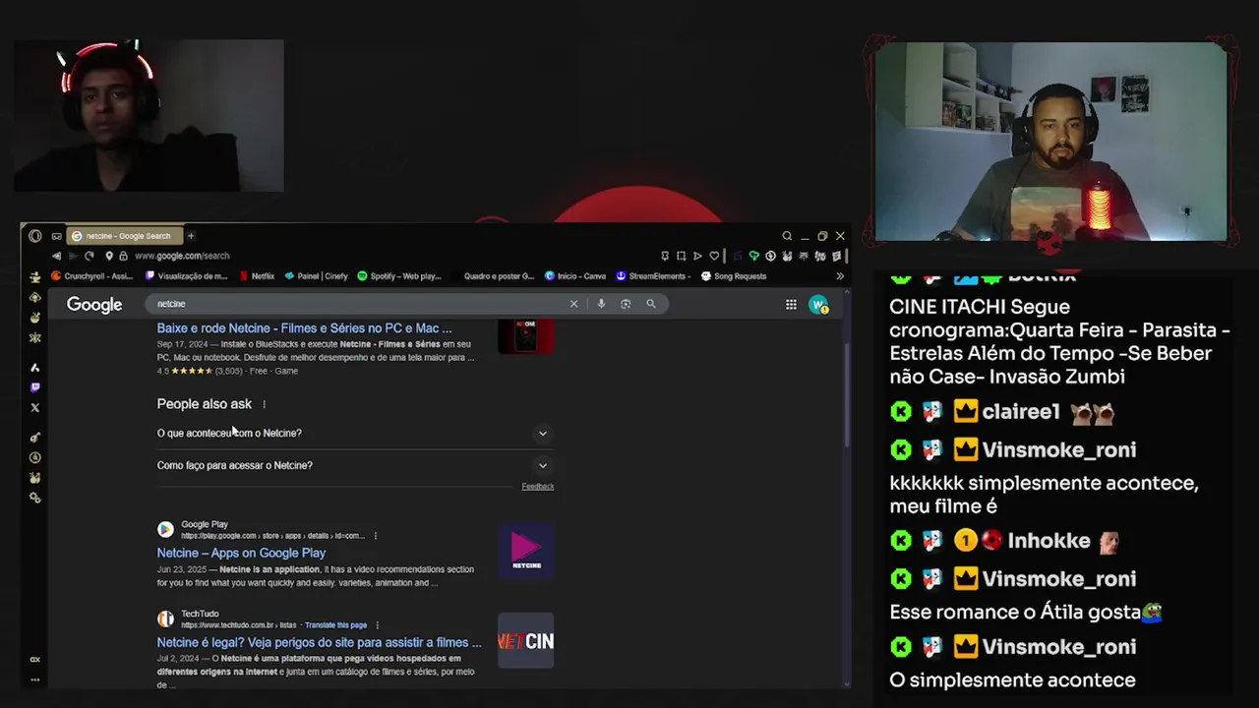1259x708 pixels.
Task: Expand 'O que aconteceu com o Netcine?'
Action: coord(353,433)
